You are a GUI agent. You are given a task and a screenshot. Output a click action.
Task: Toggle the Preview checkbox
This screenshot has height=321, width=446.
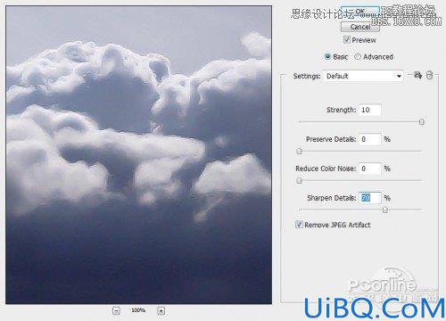[347, 40]
